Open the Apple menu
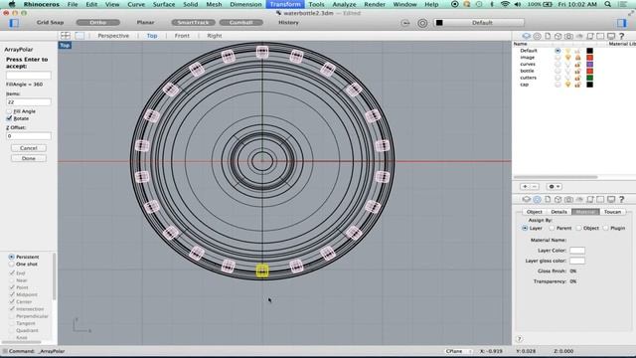Image resolution: width=636 pixels, height=358 pixels. tap(12, 4)
